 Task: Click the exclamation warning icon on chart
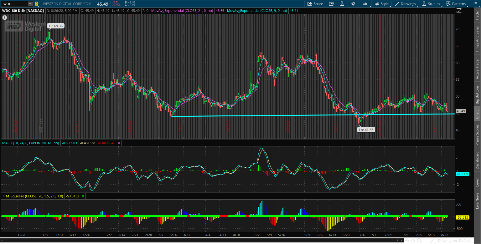(5, 18)
